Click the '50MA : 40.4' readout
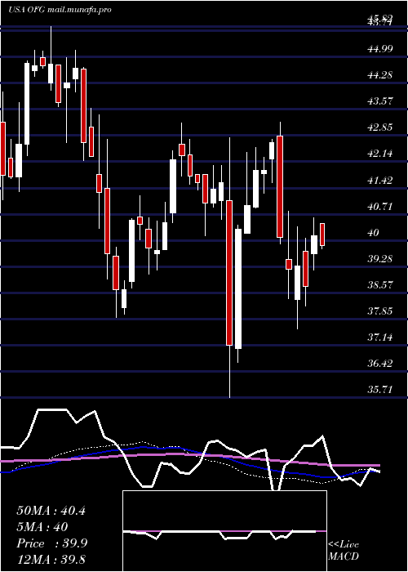Screen dimensions: 408x572 pyautogui.click(x=51, y=511)
